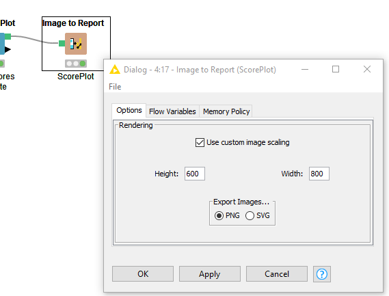Confirm settings with the OK button
389x296 pixels.
pyautogui.click(x=143, y=274)
